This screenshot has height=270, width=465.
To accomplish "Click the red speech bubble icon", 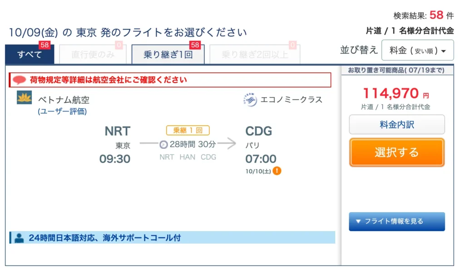I will (x=20, y=80).
